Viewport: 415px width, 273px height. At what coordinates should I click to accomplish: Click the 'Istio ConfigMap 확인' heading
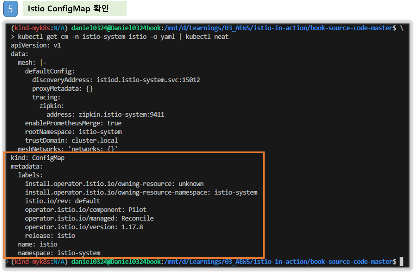coord(68,9)
